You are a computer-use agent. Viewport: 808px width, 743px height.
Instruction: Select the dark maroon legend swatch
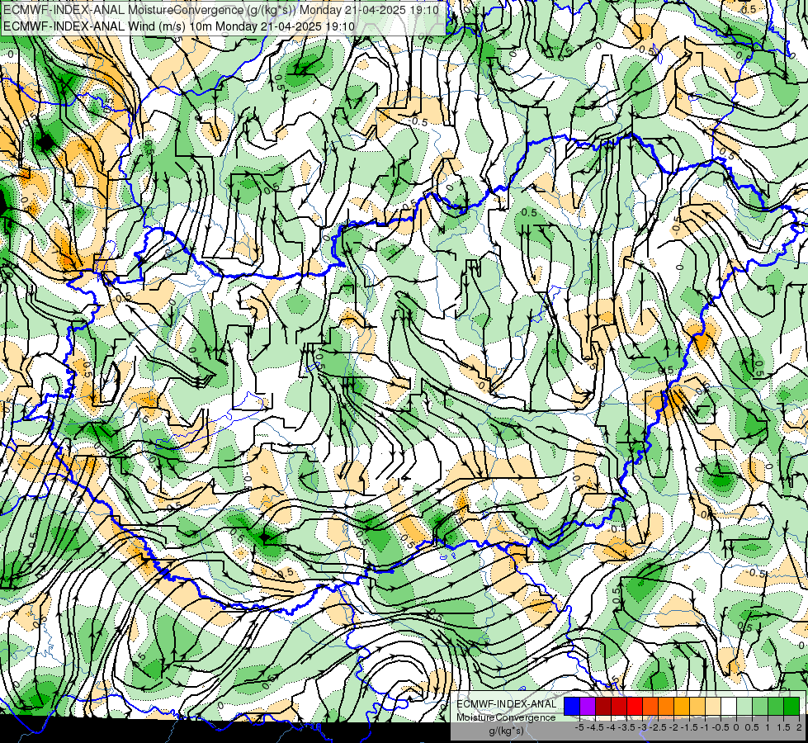(603, 707)
